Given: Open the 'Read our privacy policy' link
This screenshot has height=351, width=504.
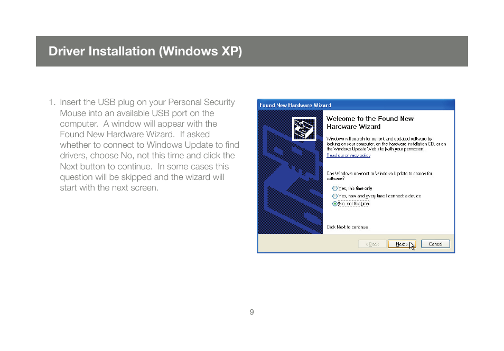Looking at the screenshot, I should [349, 155].
